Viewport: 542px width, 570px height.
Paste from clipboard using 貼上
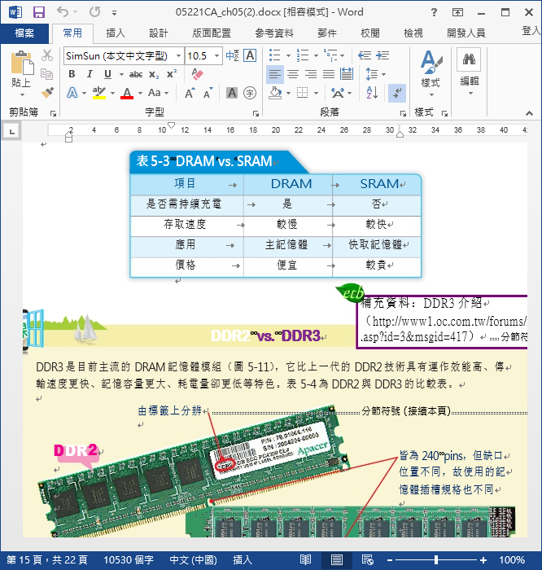click(x=21, y=74)
